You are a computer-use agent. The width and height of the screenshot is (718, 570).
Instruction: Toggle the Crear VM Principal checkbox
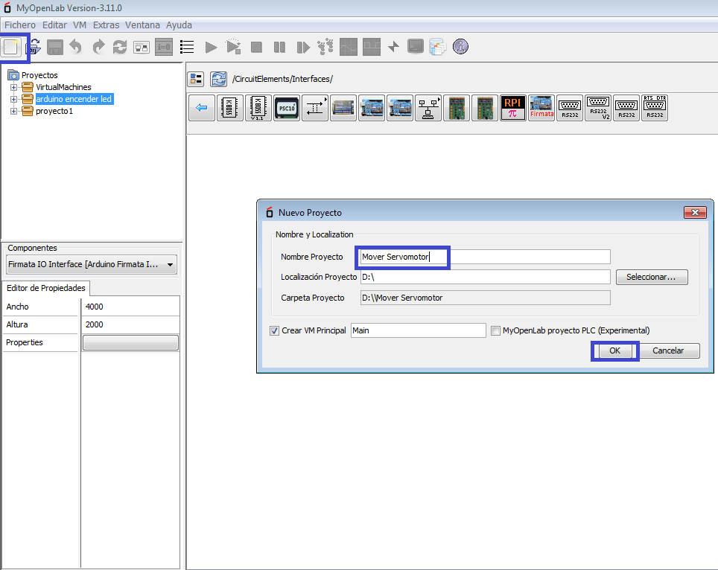[x=274, y=330]
